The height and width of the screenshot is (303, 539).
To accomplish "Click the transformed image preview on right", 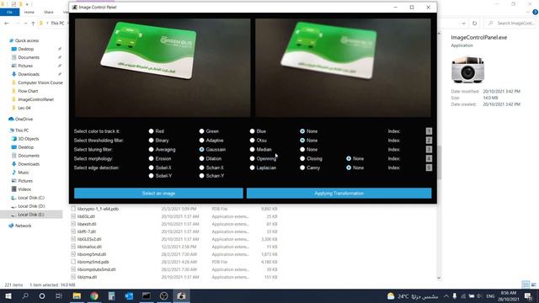I will (x=343, y=68).
